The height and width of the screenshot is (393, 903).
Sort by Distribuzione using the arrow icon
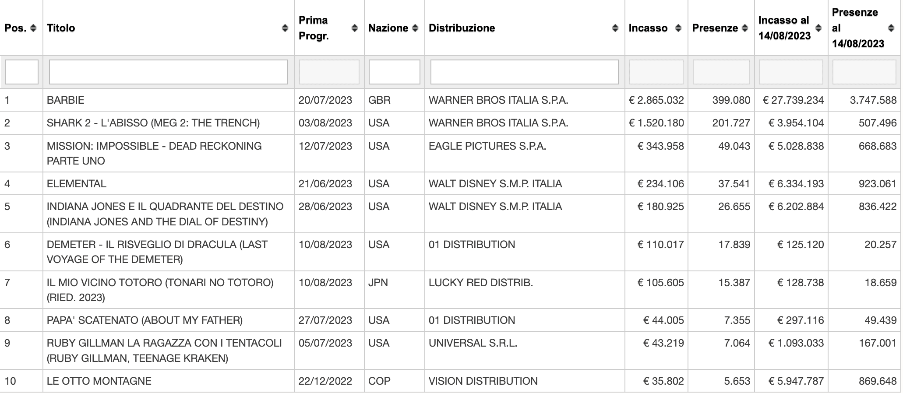pyautogui.click(x=615, y=28)
